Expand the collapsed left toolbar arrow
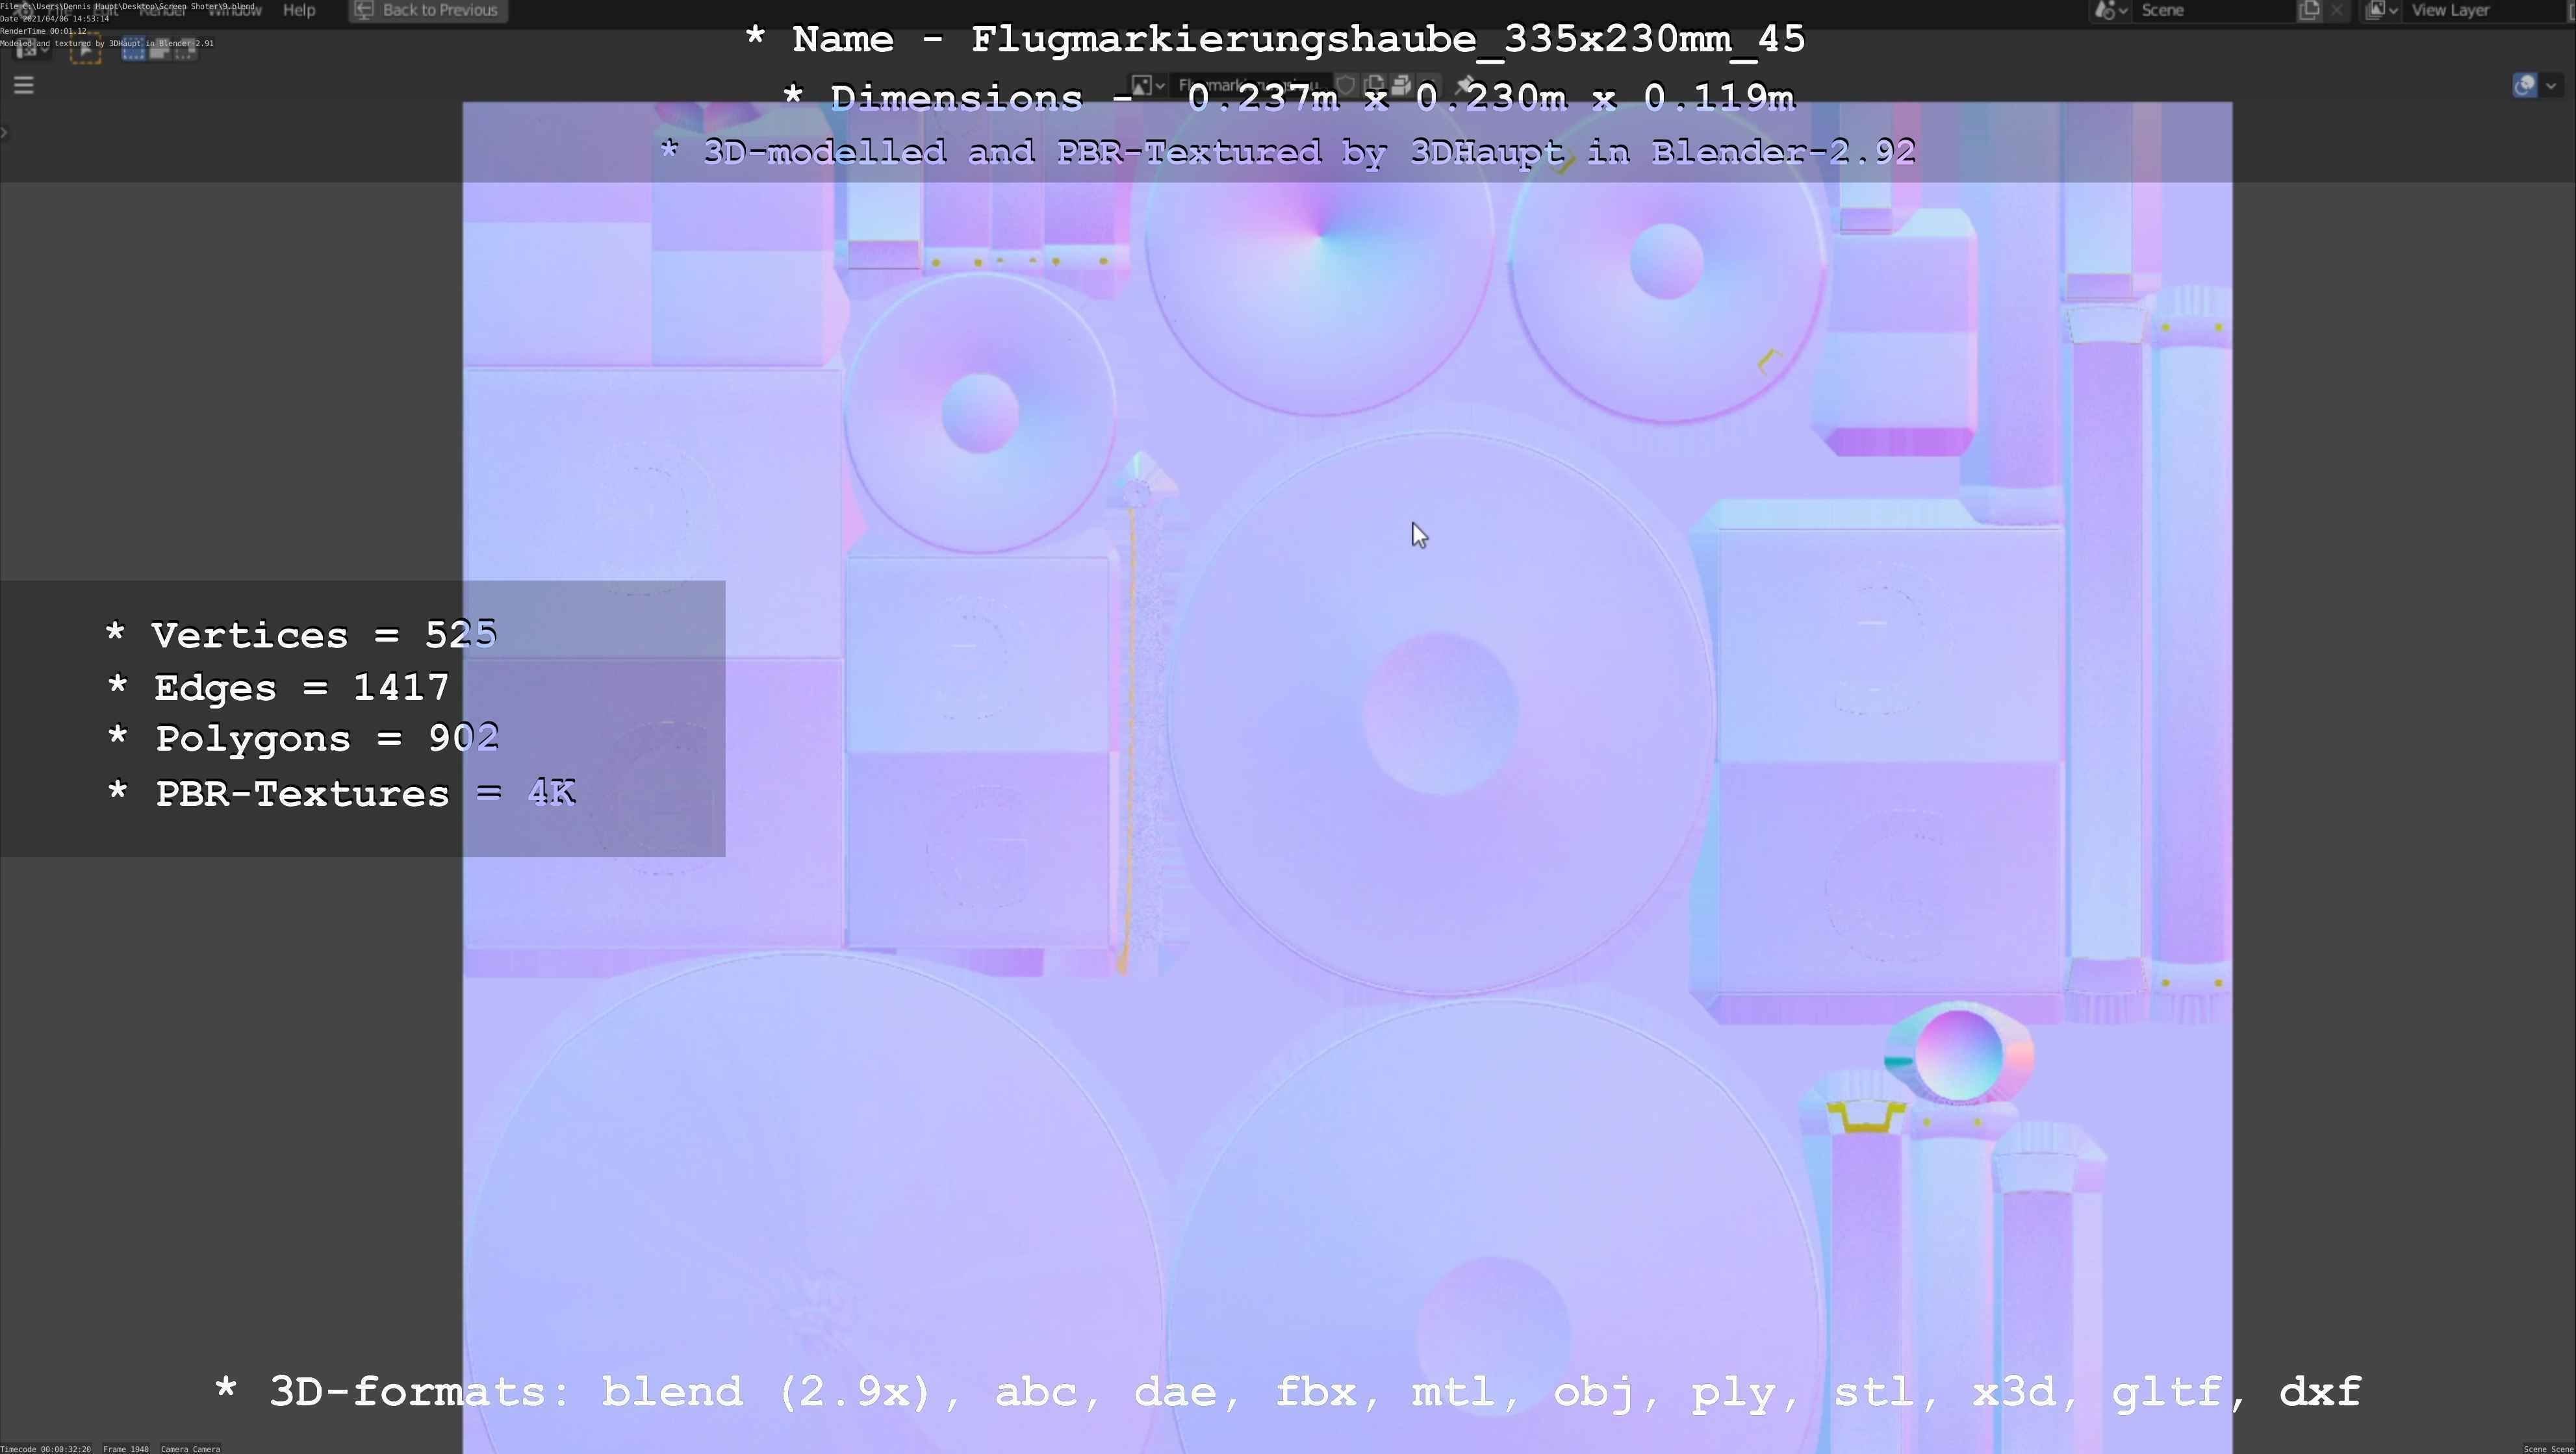The image size is (2576, 1454). point(4,132)
